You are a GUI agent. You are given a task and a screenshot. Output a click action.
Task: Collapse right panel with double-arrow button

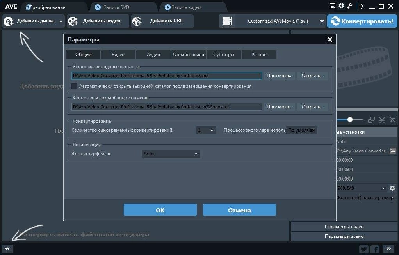388,249
